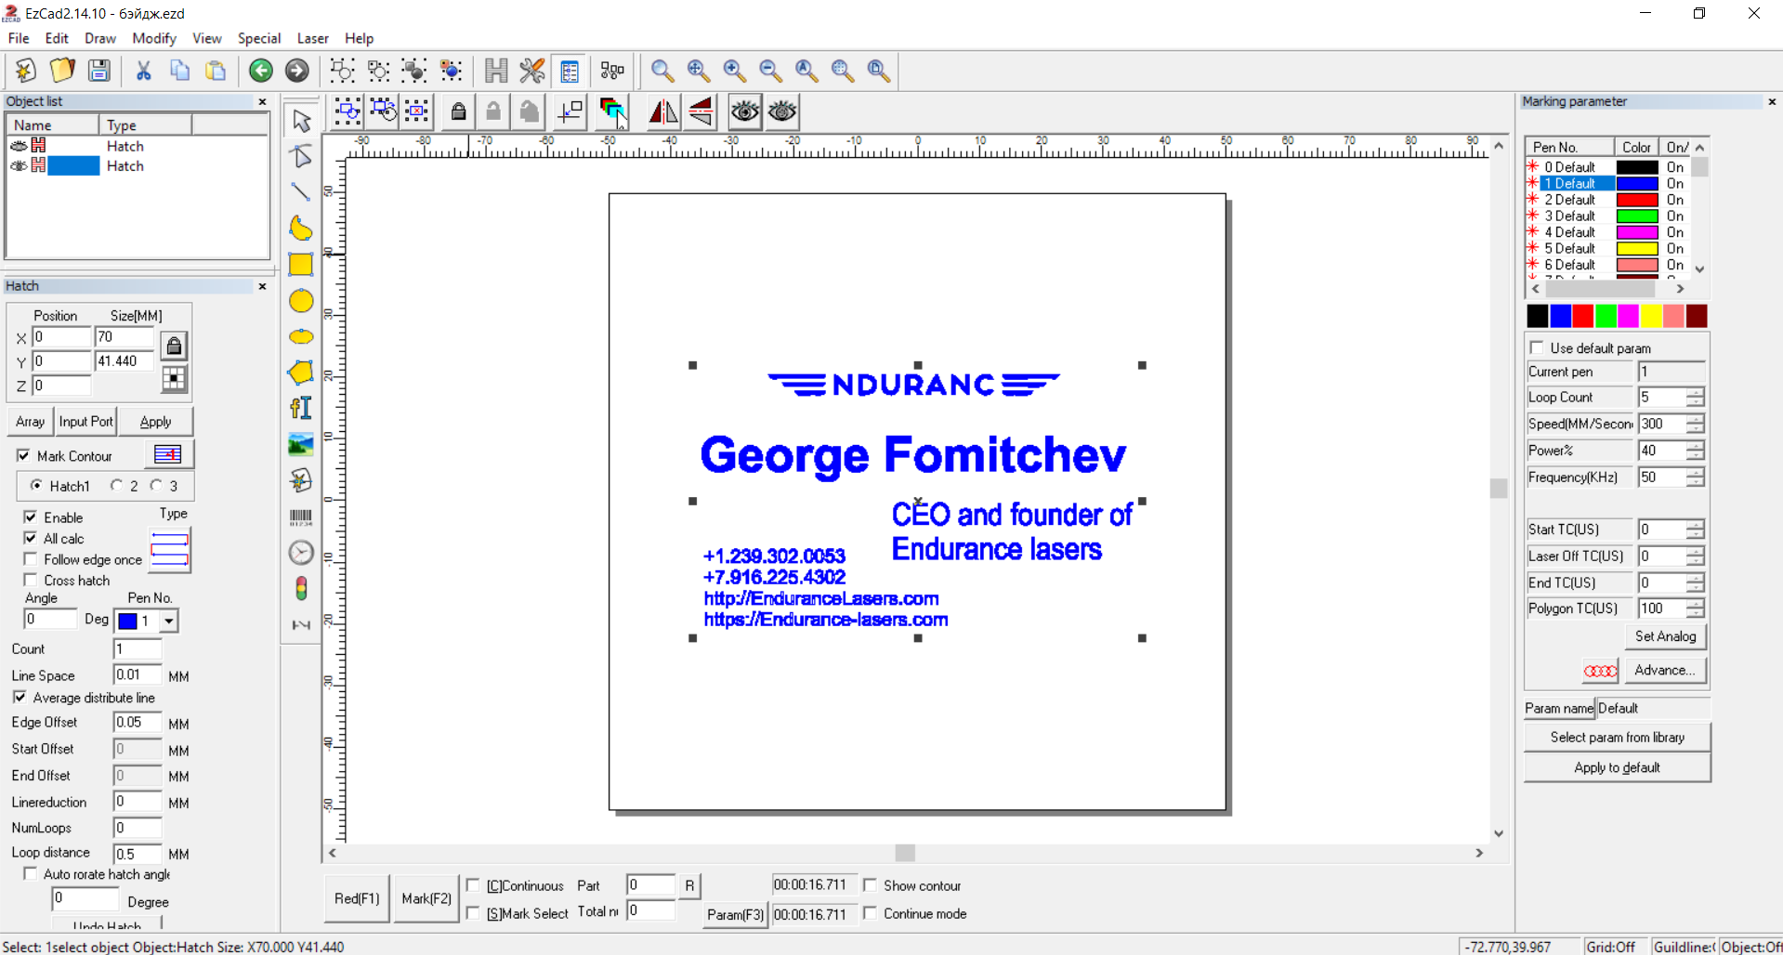The height and width of the screenshot is (955, 1783).
Task: Click the Apply button in Hatch panel
Action: pyautogui.click(x=156, y=422)
